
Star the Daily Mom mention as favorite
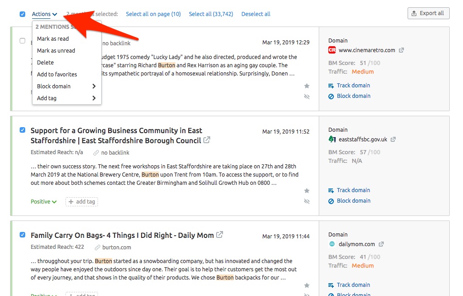tap(307, 285)
